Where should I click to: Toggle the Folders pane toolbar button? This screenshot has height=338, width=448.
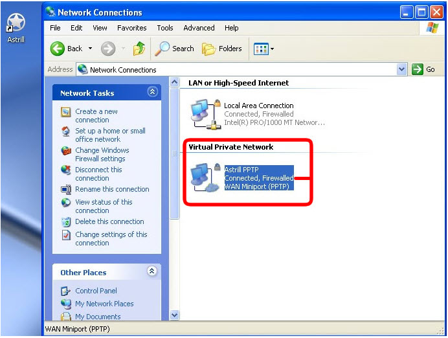(x=222, y=49)
